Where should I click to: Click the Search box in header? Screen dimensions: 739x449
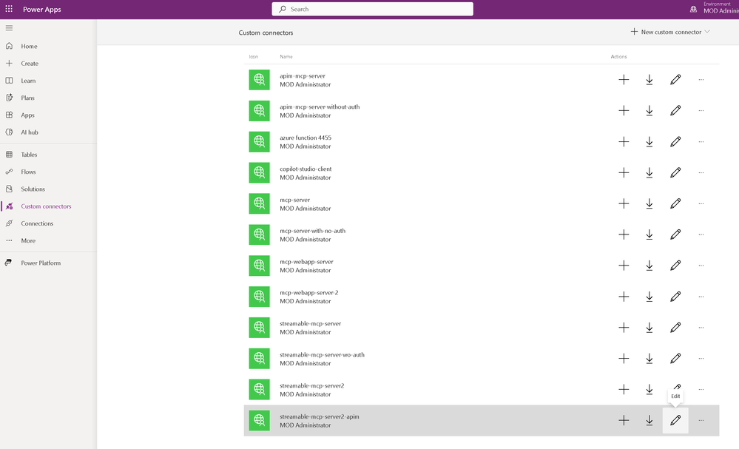pos(372,9)
